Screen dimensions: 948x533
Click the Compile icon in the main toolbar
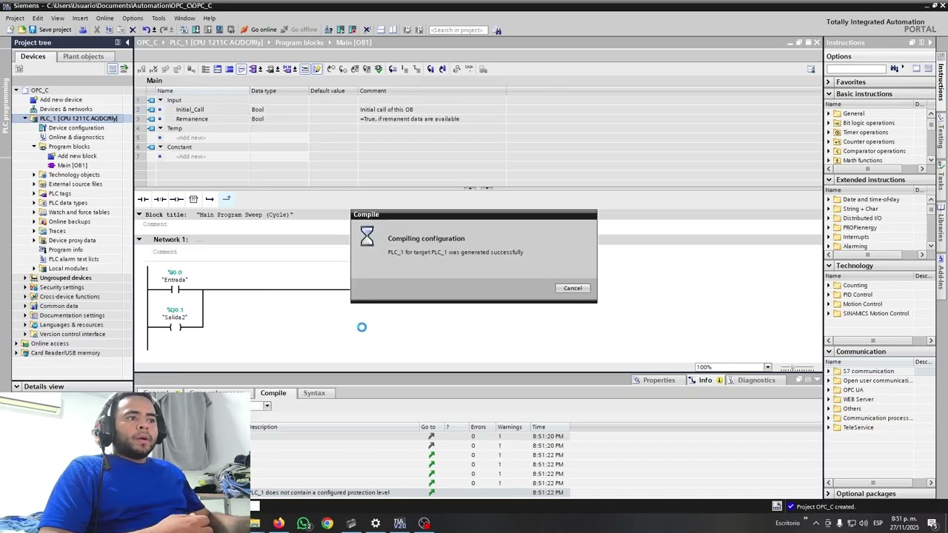pos(184,30)
